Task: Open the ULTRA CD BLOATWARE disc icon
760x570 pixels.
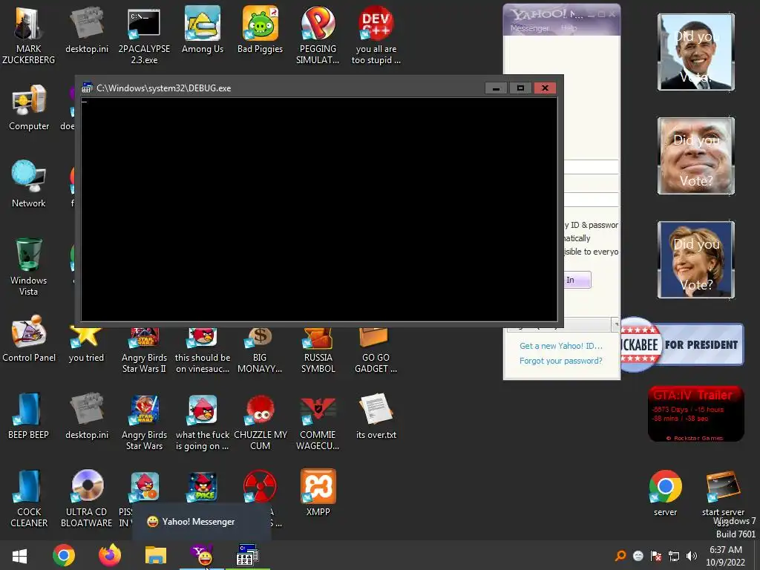Action: [87, 498]
